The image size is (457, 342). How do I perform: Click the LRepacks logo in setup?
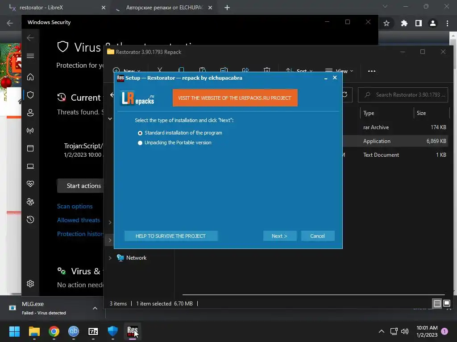coord(138,98)
